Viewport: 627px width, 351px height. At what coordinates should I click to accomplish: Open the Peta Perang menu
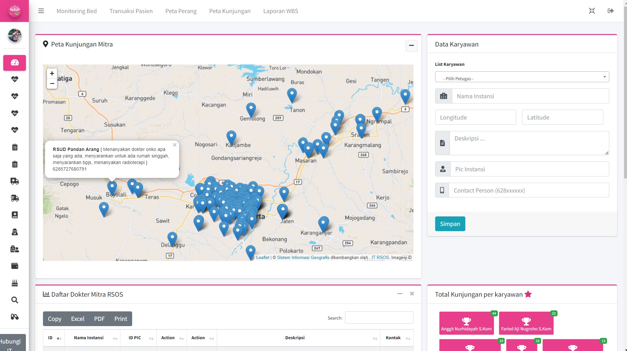pyautogui.click(x=181, y=11)
